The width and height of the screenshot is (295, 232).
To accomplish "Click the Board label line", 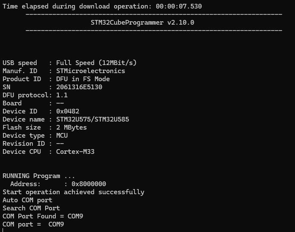I will pyautogui.click(x=12, y=103).
